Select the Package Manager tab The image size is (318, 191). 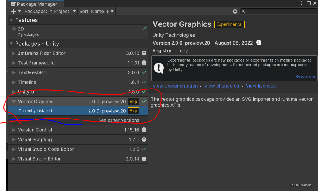point(36,4)
